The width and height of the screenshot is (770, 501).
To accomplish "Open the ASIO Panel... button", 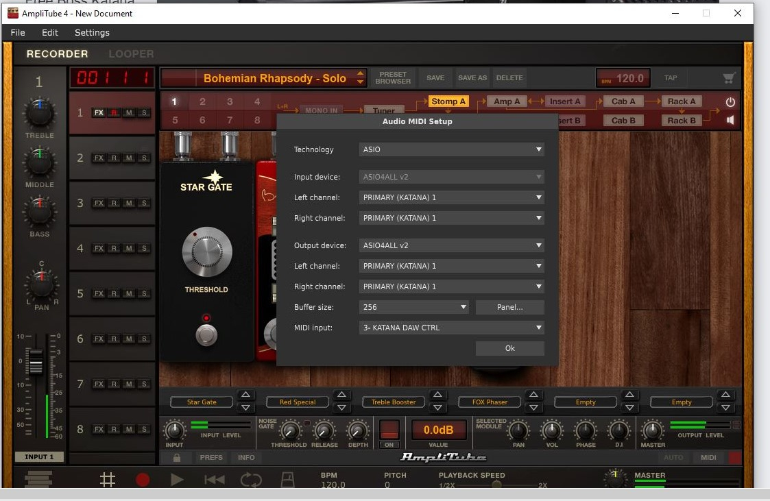I will [509, 307].
